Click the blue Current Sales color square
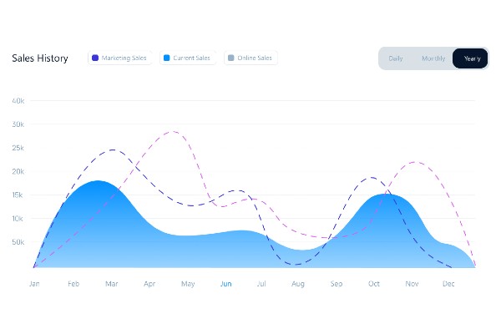The width and height of the screenshot is (501, 334). click(x=167, y=58)
